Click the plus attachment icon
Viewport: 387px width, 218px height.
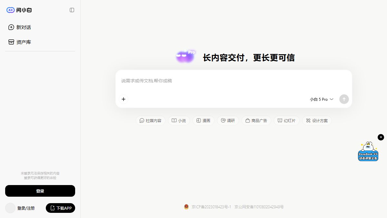click(x=123, y=99)
